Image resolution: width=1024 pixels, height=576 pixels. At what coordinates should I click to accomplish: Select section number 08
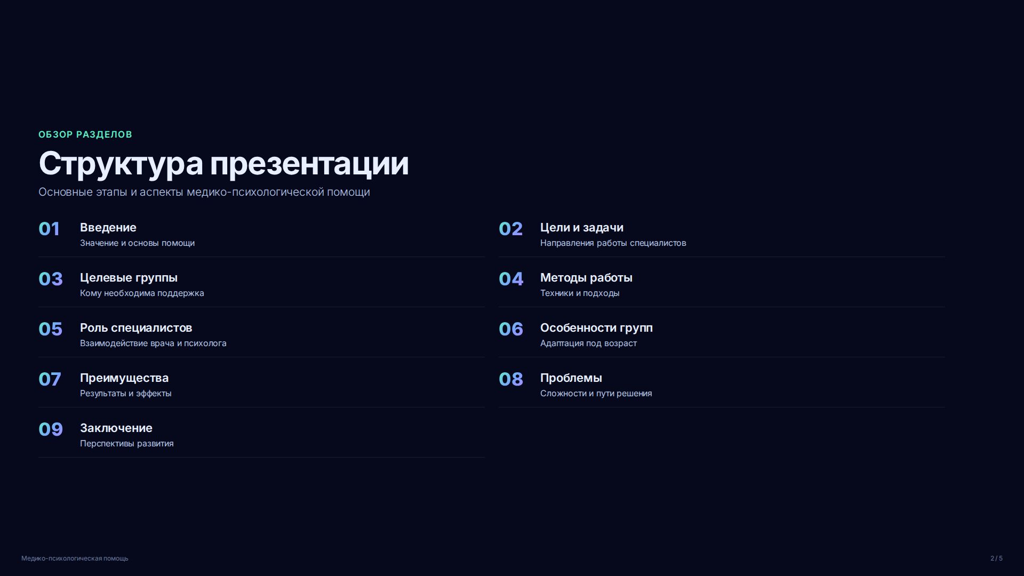(x=511, y=379)
